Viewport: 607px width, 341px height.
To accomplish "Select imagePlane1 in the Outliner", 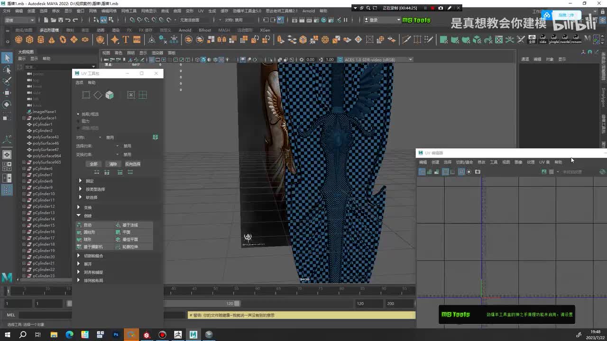I will [x=44, y=112].
